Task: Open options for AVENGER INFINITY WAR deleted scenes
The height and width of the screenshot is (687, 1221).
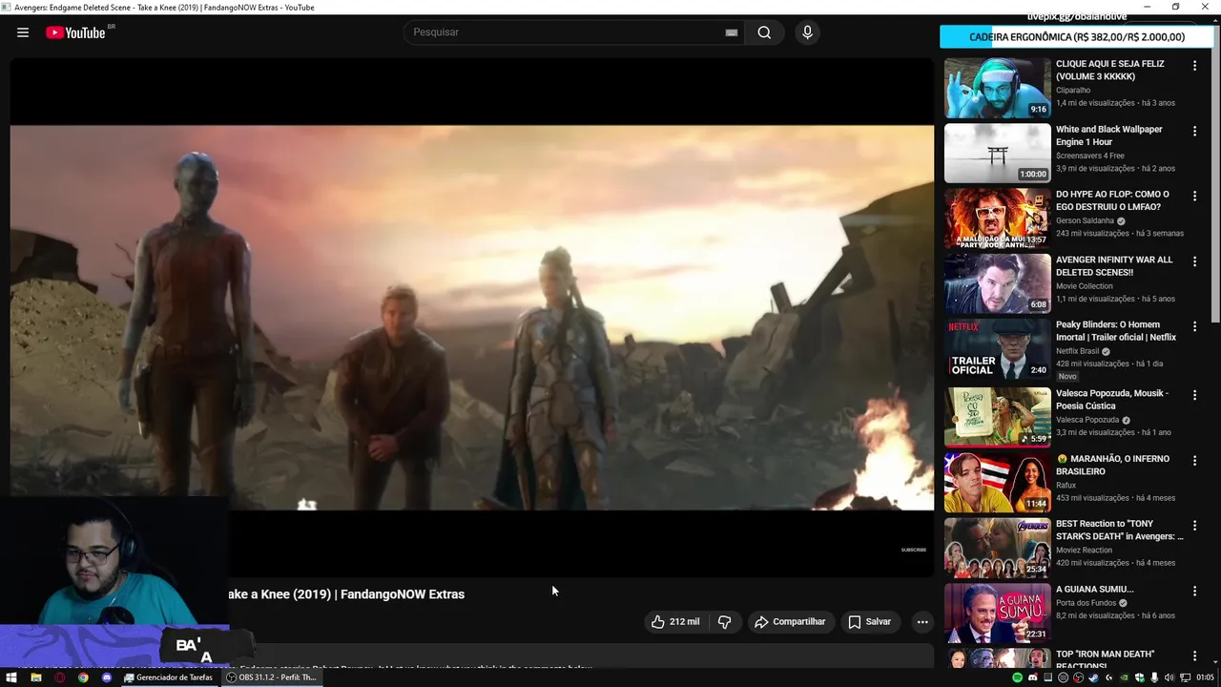Action: click(x=1194, y=261)
